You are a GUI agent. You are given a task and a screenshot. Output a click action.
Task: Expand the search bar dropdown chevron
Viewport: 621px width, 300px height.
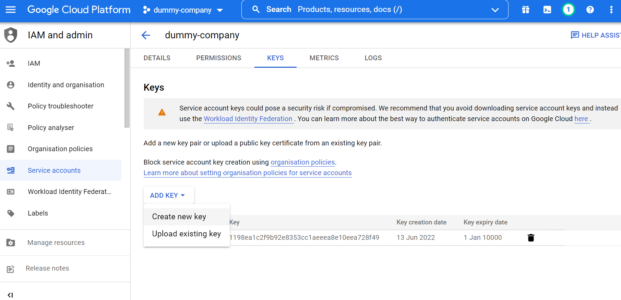[x=495, y=10]
